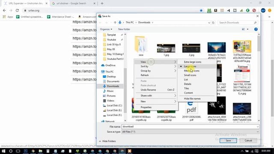
Task: Click the search magnifier in Search Downloads
Action: [255, 23]
